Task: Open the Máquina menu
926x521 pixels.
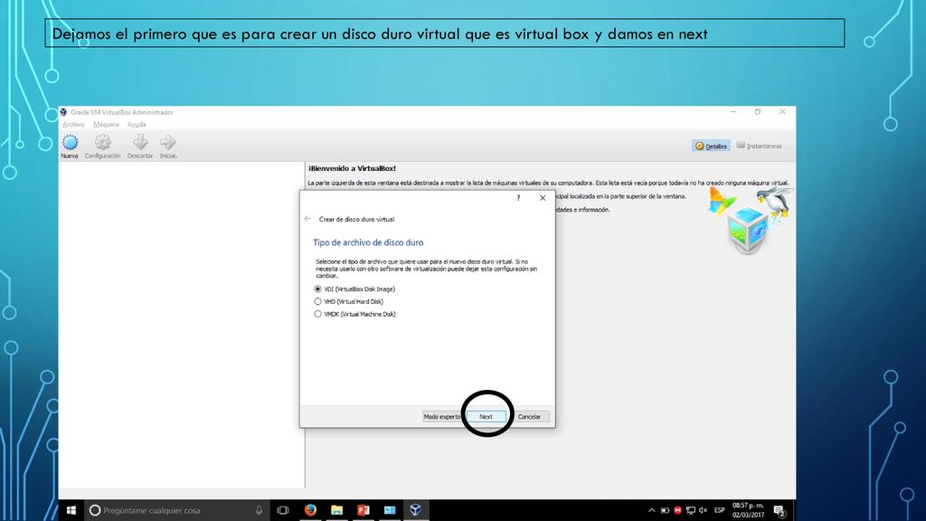Action: 107,125
